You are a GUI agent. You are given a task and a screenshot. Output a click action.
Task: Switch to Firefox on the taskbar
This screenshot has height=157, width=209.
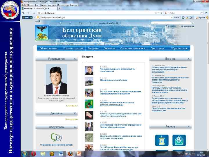pyautogui.click(x=70, y=154)
